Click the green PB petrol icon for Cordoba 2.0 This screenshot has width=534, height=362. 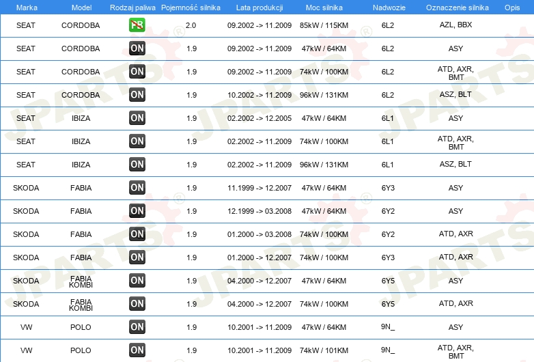pyautogui.click(x=137, y=25)
